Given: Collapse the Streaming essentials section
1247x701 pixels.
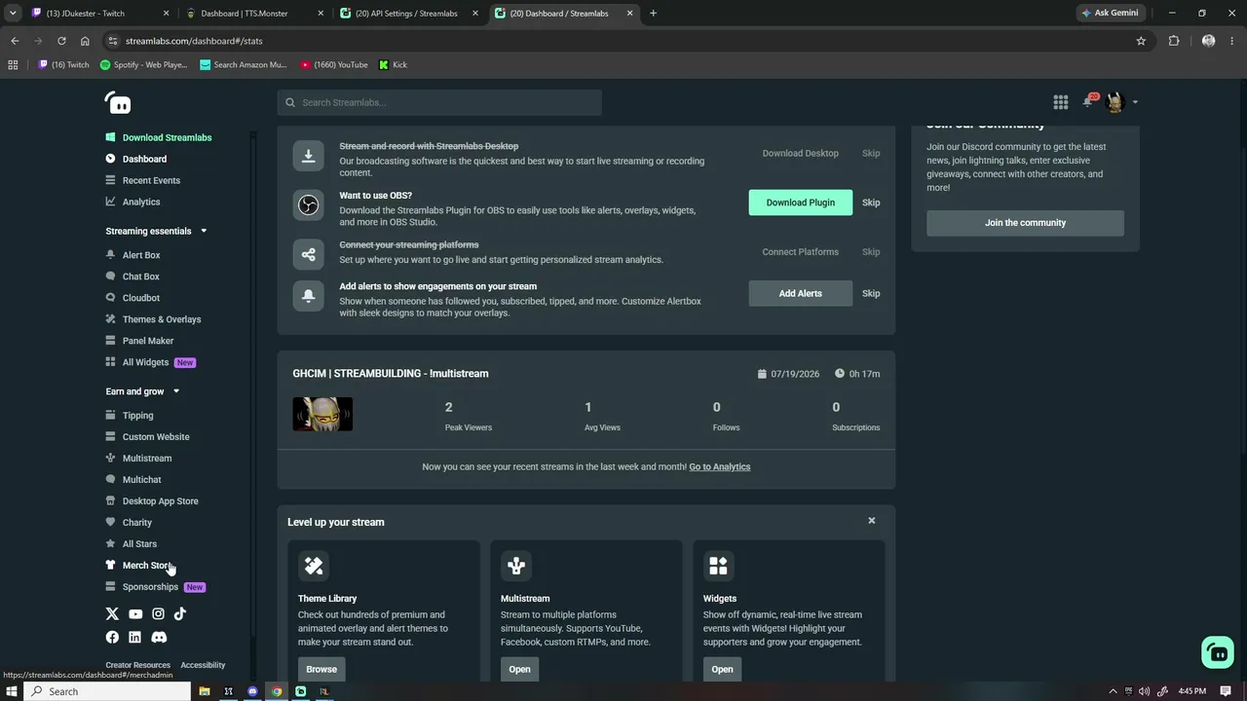Looking at the screenshot, I should [204, 231].
